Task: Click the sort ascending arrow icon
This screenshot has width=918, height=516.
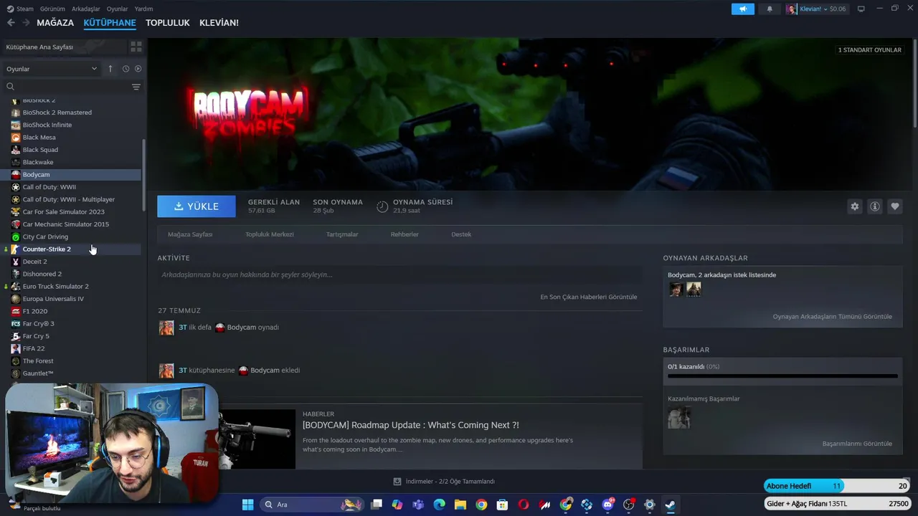Action: click(x=110, y=69)
